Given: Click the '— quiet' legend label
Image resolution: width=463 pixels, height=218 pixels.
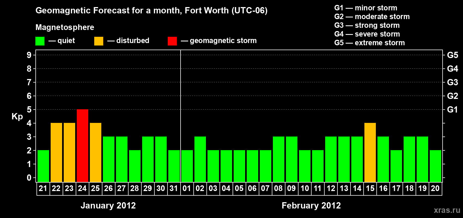Looking at the screenshot, I should [62, 41].
